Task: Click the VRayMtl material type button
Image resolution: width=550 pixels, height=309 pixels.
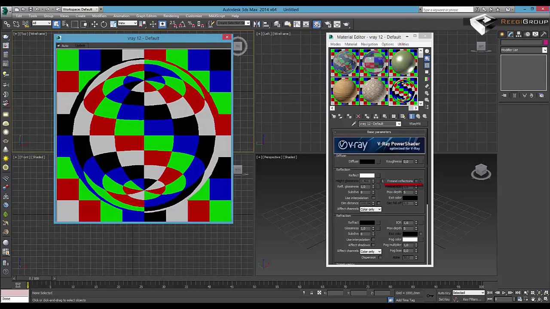Action: [x=415, y=124]
